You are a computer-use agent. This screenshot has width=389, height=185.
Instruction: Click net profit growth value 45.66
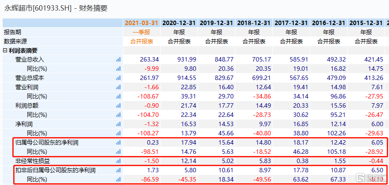(226, 134)
